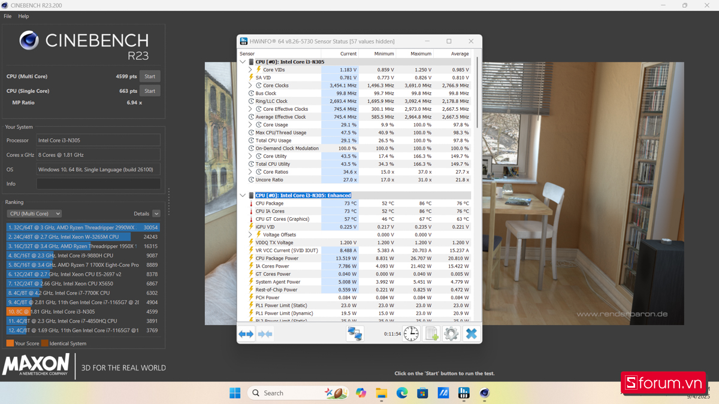Click the Maximum column header
The image size is (719, 404).
(x=415, y=54)
